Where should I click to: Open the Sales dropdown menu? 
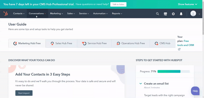click(x=71, y=14)
